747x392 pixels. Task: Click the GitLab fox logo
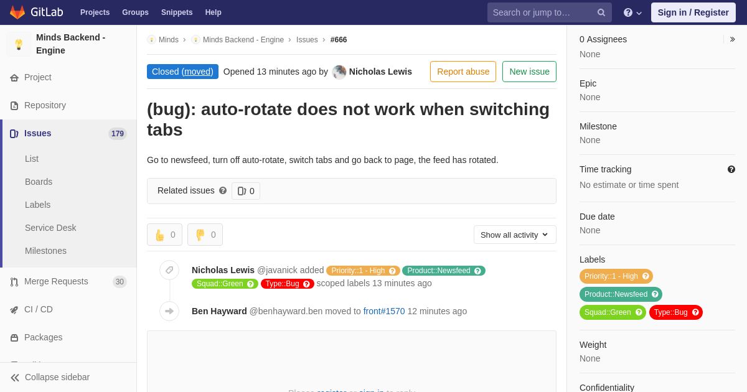(17, 12)
